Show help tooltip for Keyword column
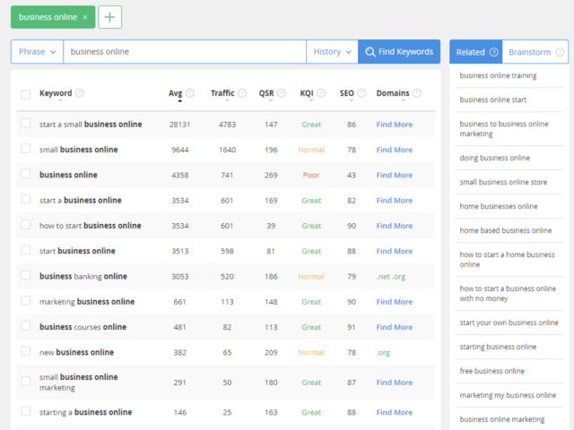This screenshot has height=430, width=574. point(80,93)
